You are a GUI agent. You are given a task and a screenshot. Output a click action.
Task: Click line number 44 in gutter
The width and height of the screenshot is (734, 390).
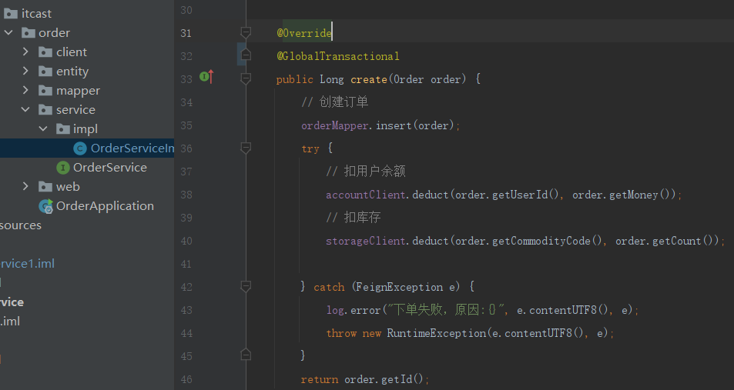(186, 333)
